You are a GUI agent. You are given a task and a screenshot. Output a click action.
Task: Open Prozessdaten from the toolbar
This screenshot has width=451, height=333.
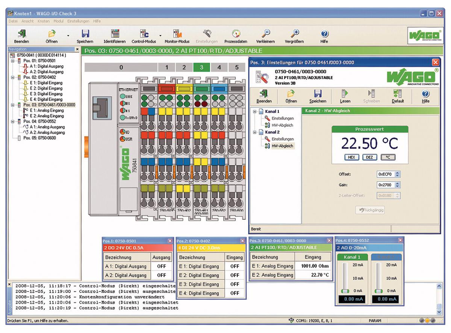[x=236, y=34]
